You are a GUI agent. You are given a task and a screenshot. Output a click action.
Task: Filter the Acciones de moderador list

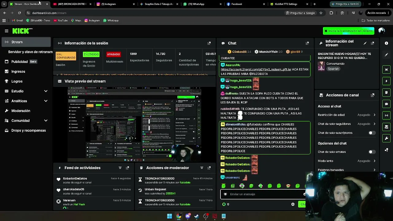point(202,168)
